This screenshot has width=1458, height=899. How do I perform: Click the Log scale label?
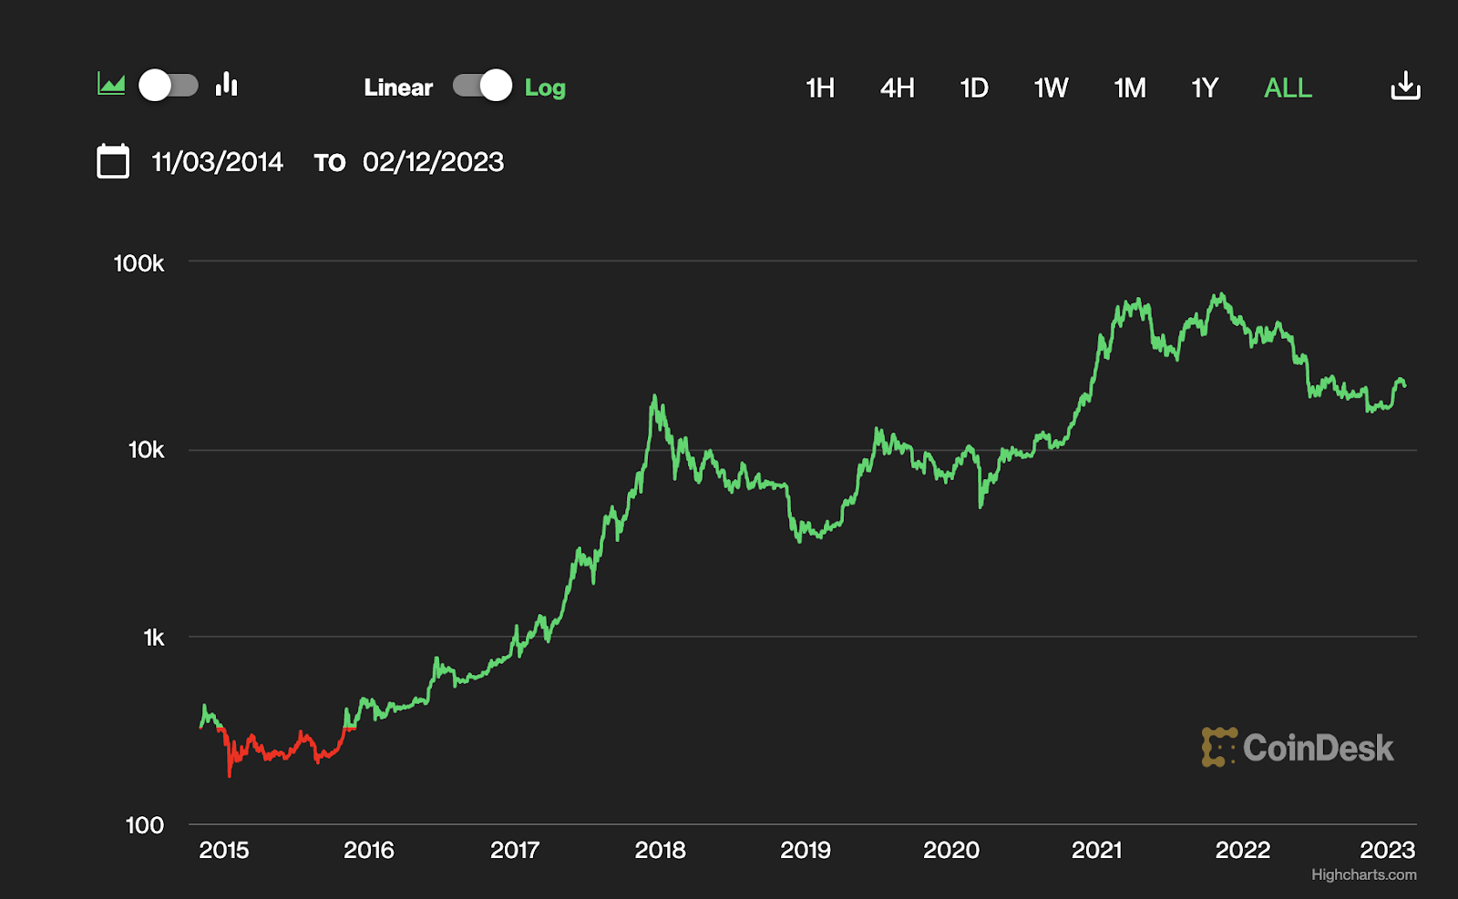[545, 87]
